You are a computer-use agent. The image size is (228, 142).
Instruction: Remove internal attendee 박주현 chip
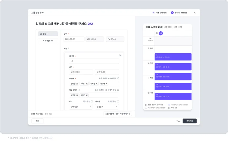pyautogui.click(x=87, y=95)
